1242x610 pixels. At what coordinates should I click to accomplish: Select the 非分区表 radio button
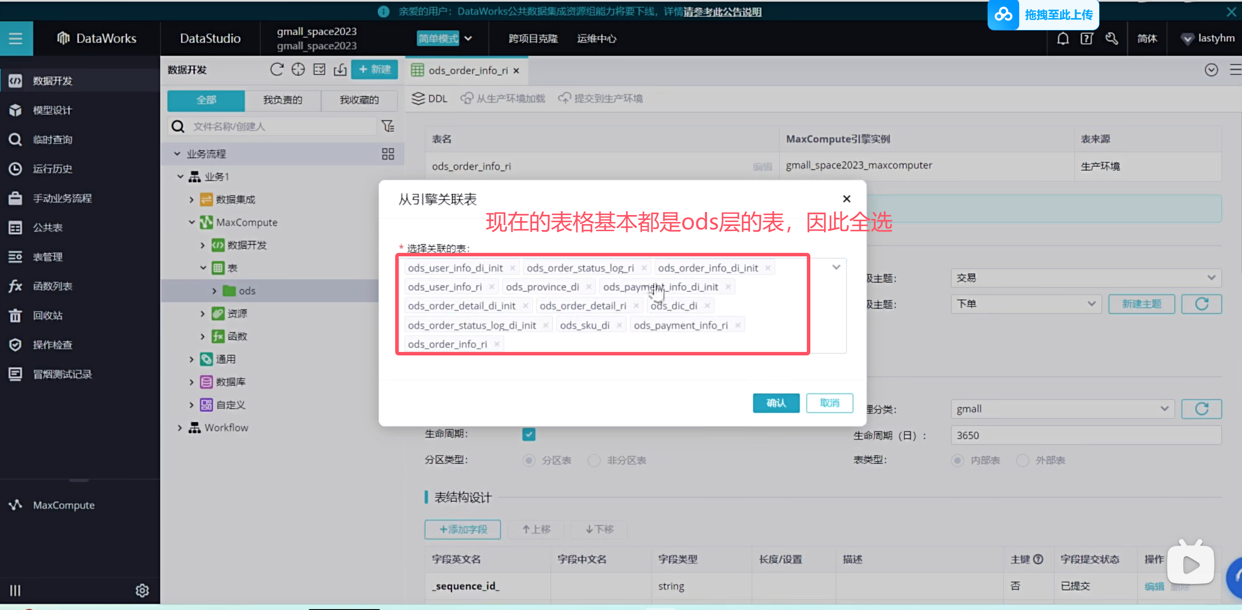coord(594,460)
